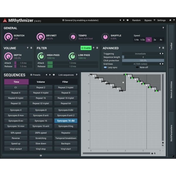Open the Settings menu
The width and height of the screenshot is (176, 176).
(161, 20)
